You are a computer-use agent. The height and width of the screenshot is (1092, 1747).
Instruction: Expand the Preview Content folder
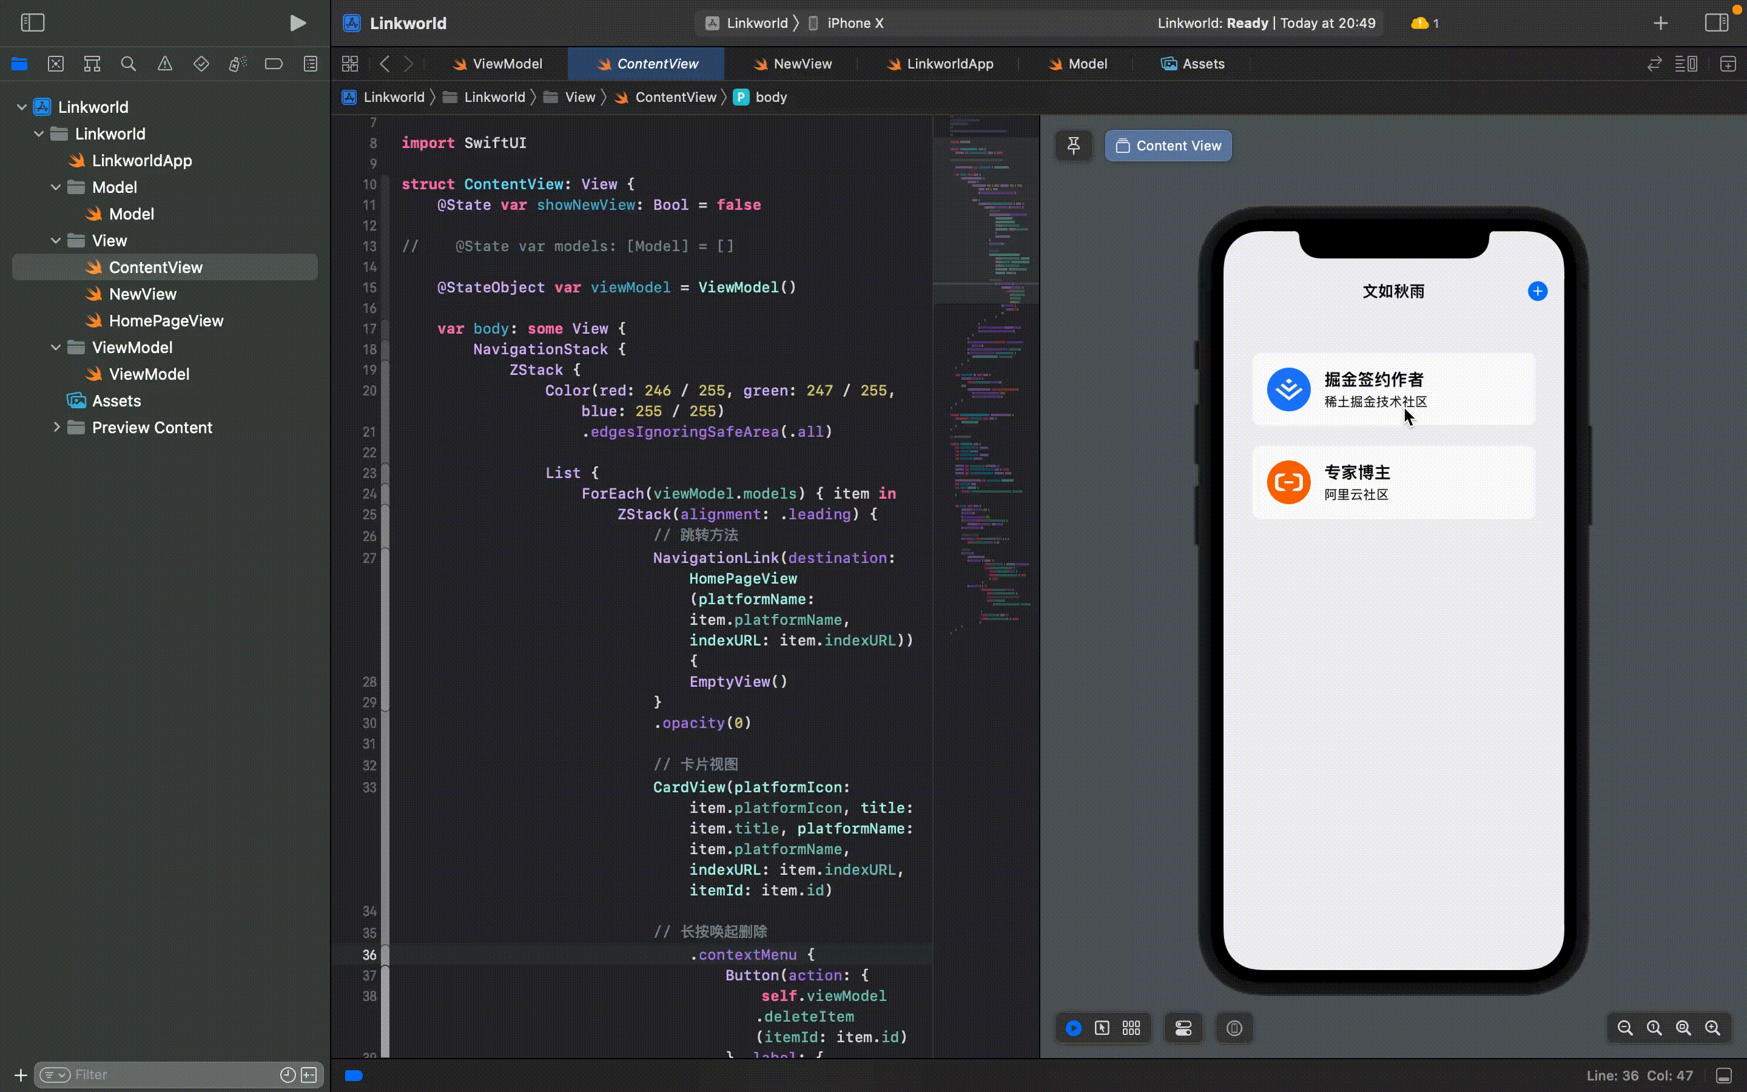pyautogui.click(x=56, y=428)
